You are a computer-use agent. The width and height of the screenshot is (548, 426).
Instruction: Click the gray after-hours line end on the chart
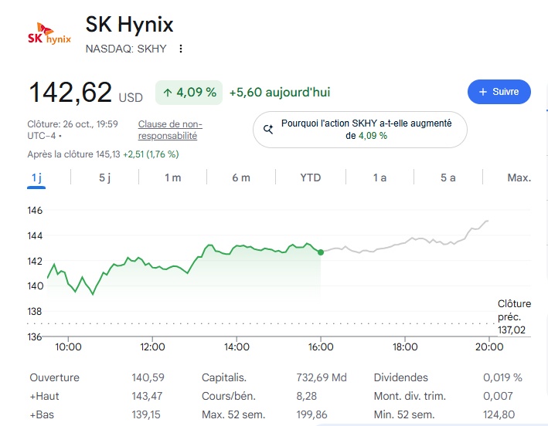(x=487, y=221)
